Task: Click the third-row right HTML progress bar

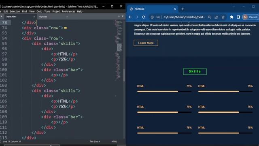Action: click(225, 133)
